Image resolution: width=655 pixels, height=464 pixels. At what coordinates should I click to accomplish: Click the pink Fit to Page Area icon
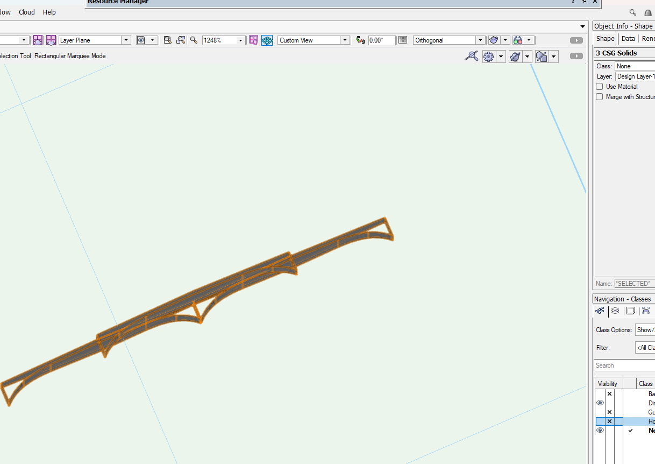(x=253, y=40)
